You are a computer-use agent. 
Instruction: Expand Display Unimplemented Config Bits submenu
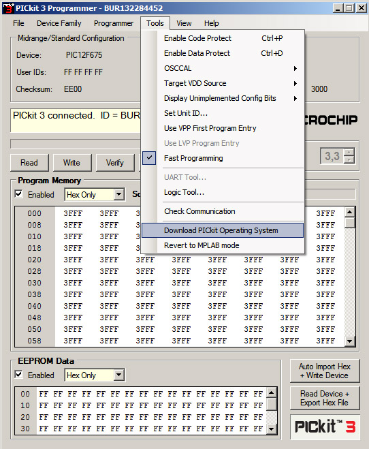222,98
